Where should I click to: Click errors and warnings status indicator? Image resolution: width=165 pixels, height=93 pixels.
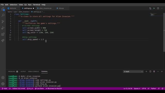30,89
